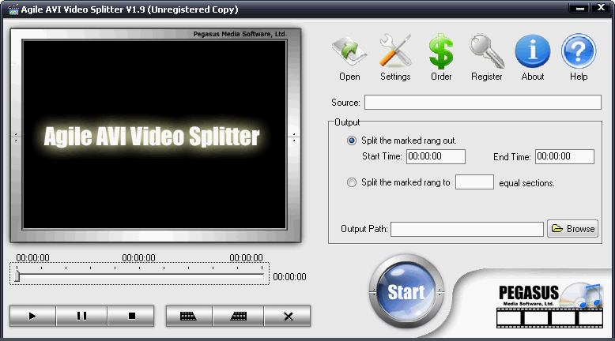This screenshot has height=341, width=615.
Task: Open Help question mark icon
Action: click(x=579, y=58)
